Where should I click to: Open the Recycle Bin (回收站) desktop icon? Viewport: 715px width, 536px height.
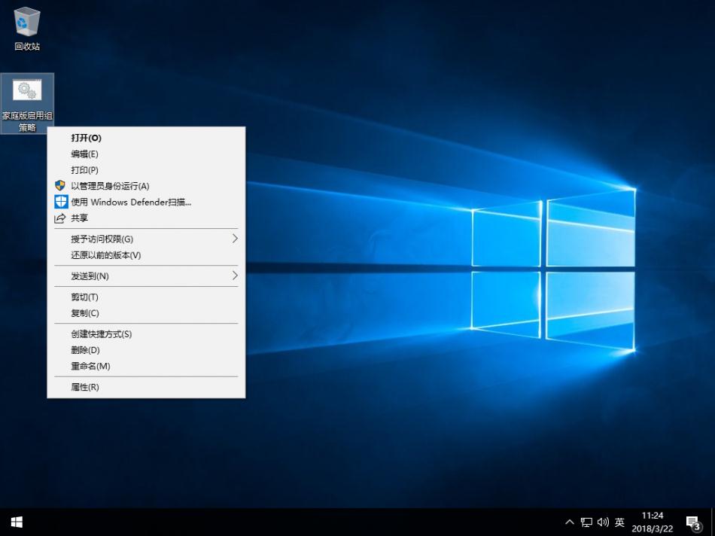coord(27,29)
